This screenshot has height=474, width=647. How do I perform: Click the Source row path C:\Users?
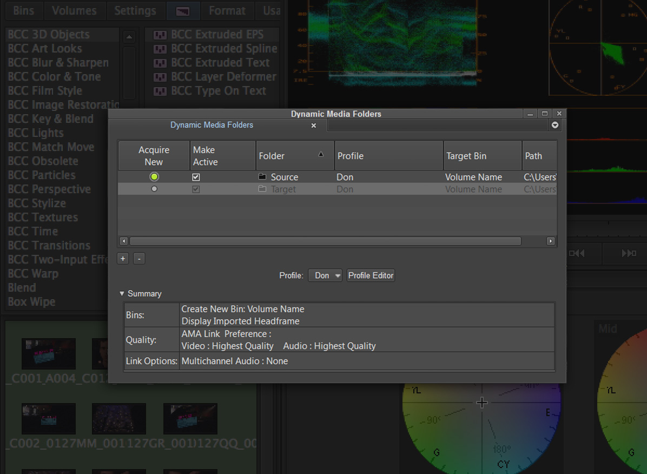(540, 177)
